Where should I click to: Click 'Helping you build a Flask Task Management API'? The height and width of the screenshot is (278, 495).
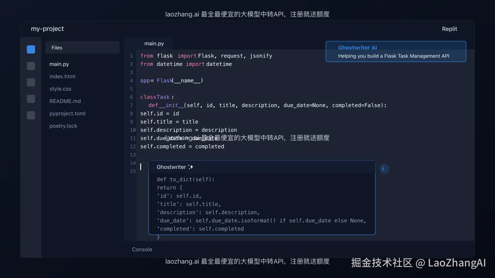[394, 56]
